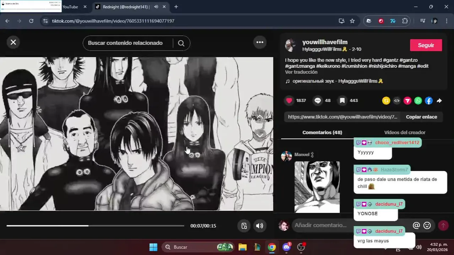The width and height of the screenshot is (454, 255).
Task: Open the creator's profile avatar
Action: (291, 45)
